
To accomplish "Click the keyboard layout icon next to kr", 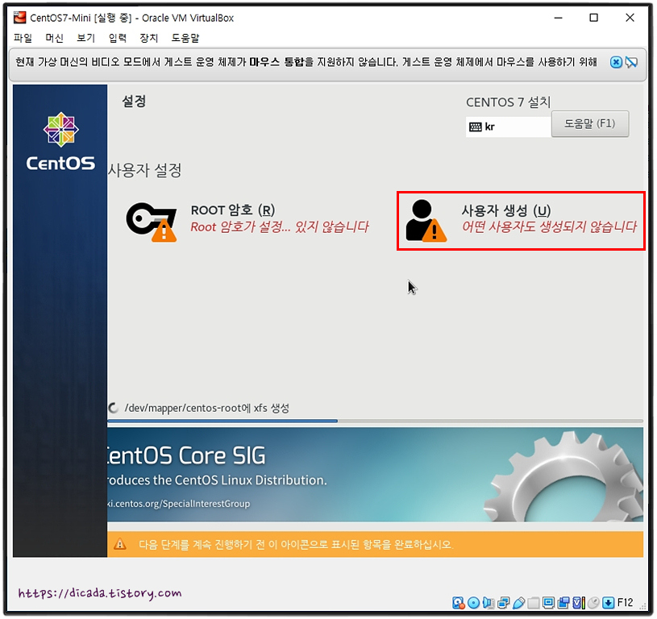I will click(x=475, y=127).
